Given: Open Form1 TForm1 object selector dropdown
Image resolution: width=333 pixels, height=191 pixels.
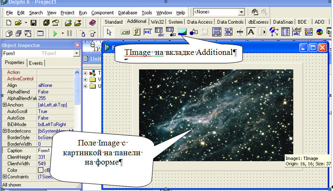Looking at the screenshot, I should (77, 53).
